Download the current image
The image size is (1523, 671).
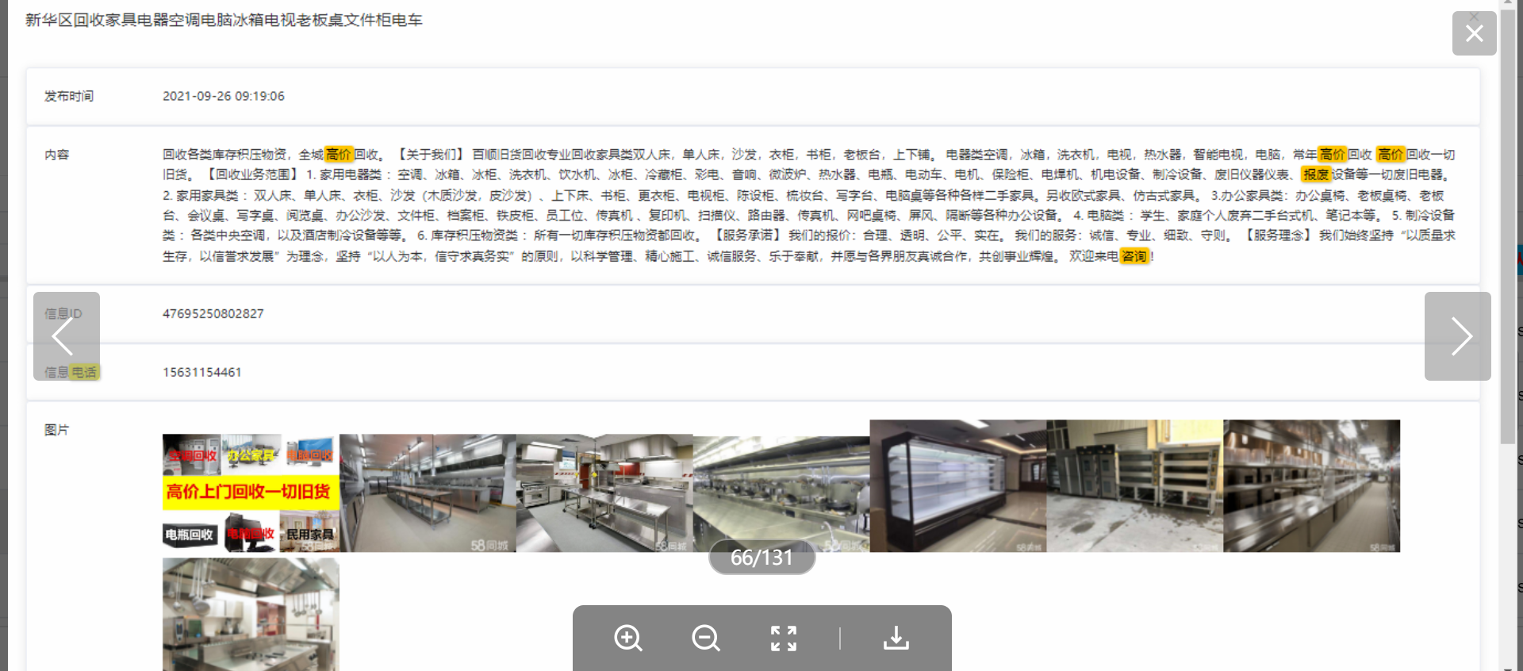pos(896,638)
